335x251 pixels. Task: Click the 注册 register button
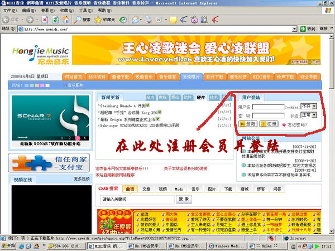point(269,124)
